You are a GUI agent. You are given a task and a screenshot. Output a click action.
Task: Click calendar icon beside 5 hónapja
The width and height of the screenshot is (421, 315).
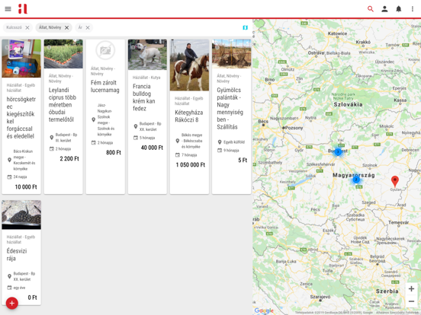(136, 138)
